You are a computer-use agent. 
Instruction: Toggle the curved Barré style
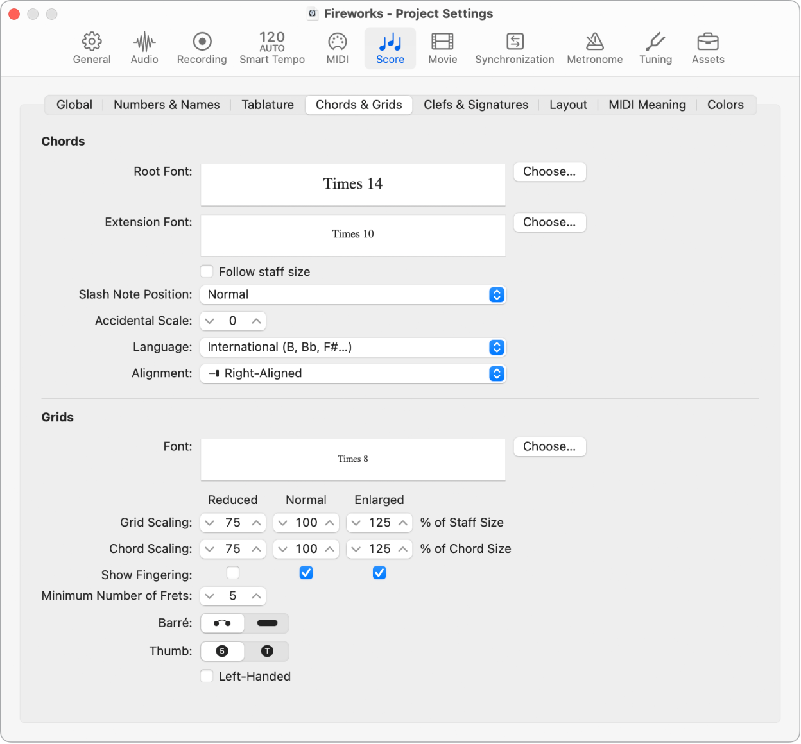click(x=223, y=623)
